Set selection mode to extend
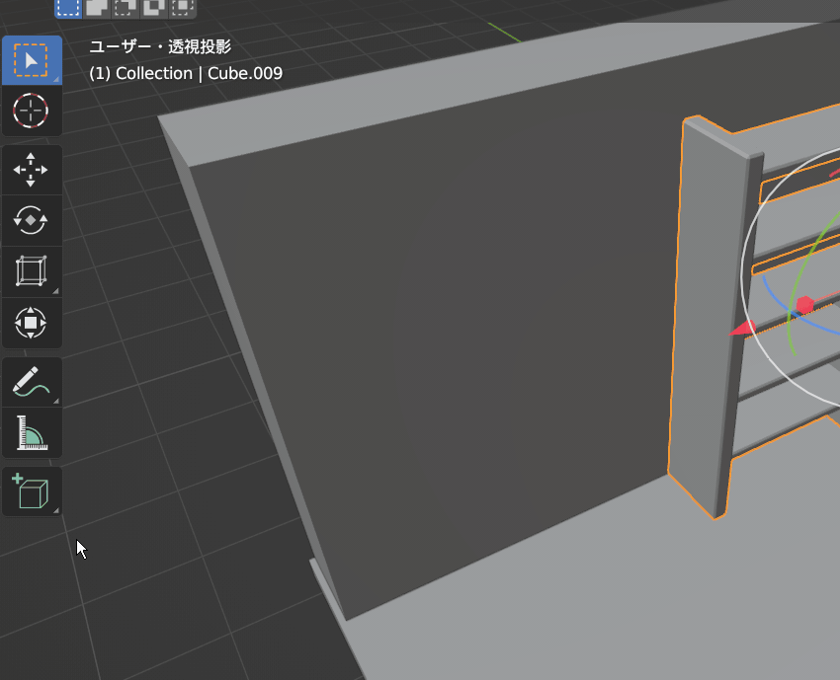Screen dimensions: 840x680 click(97, 8)
